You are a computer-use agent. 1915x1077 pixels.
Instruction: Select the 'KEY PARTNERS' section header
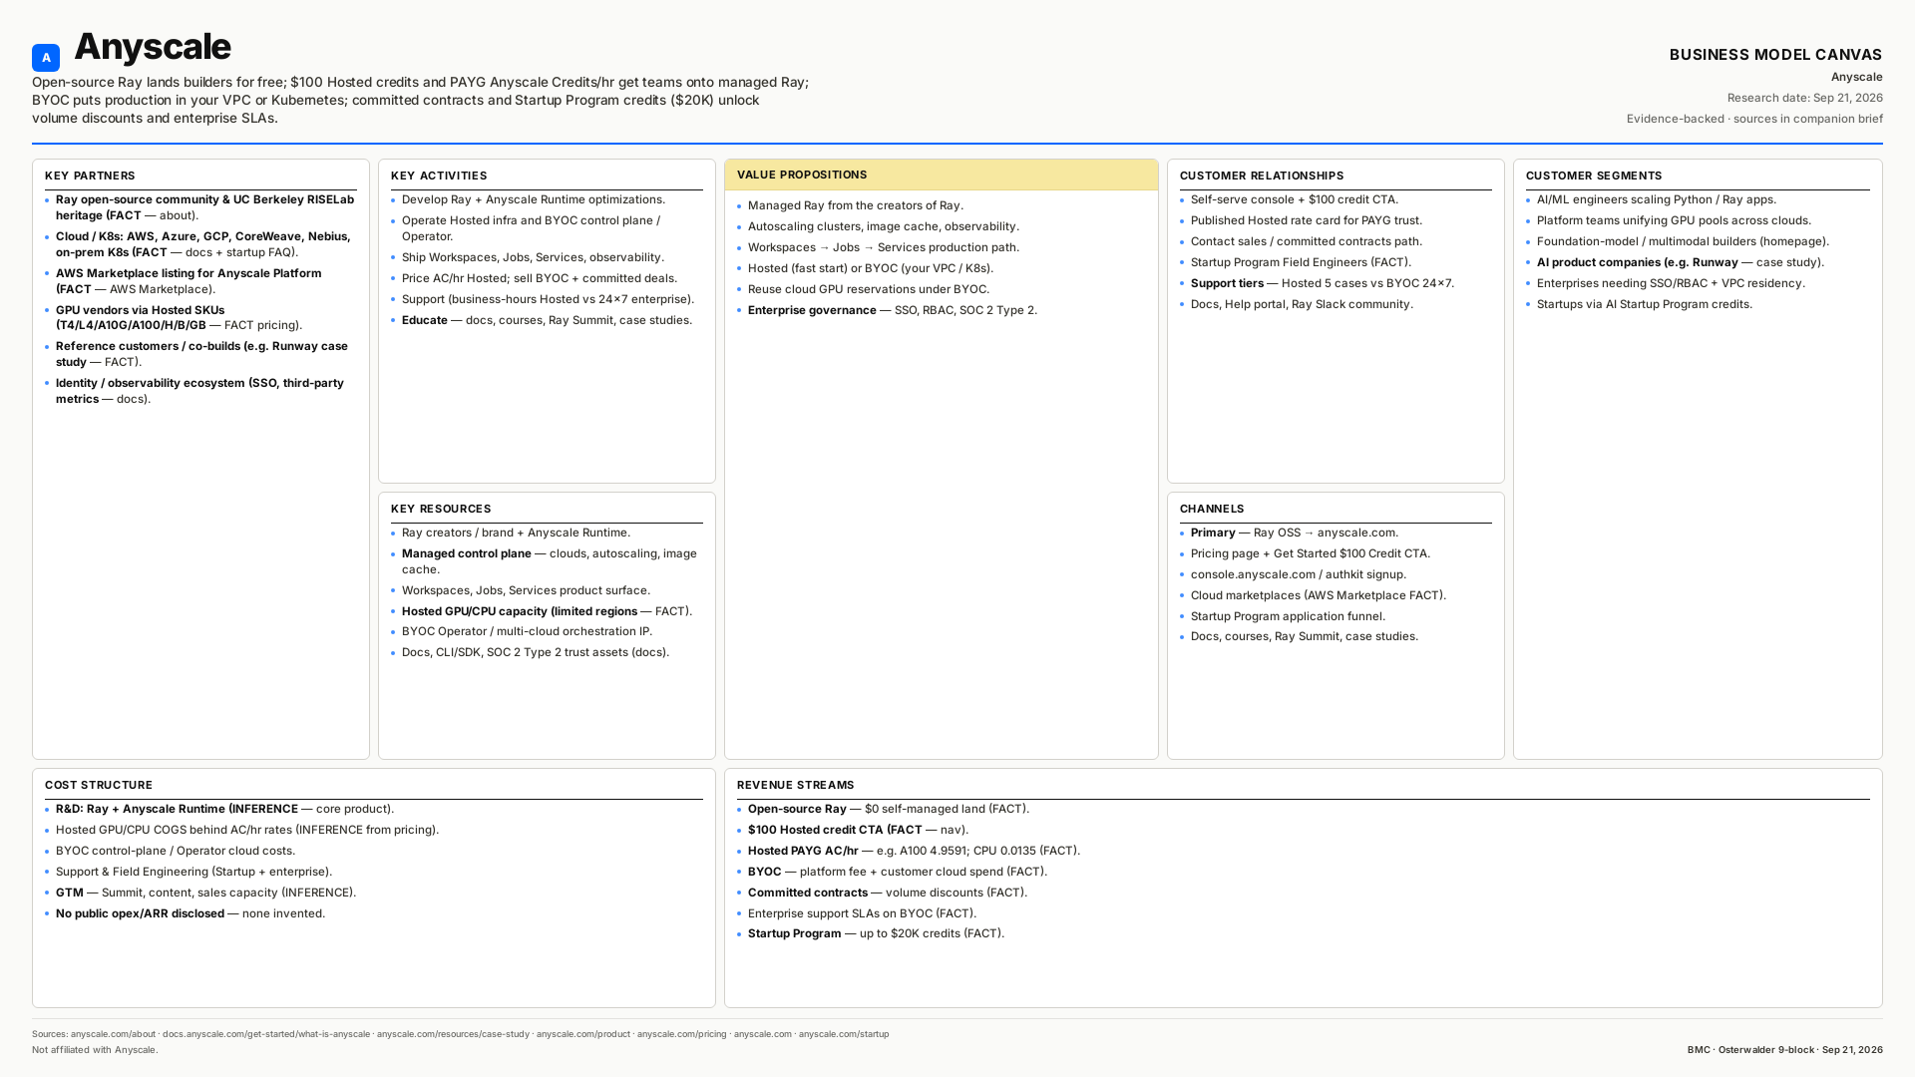90,176
